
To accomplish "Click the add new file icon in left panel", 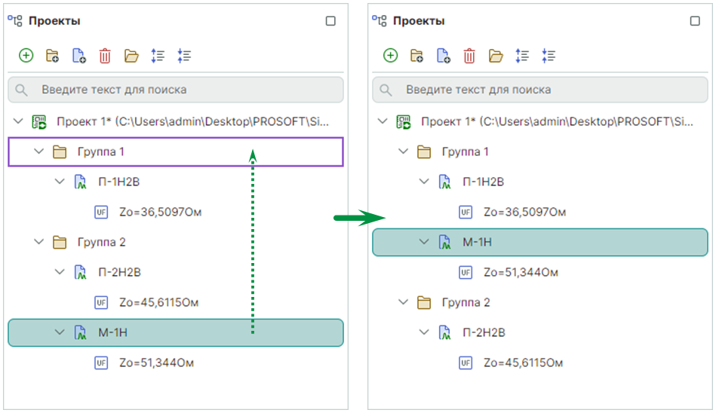I will point(78,55).
